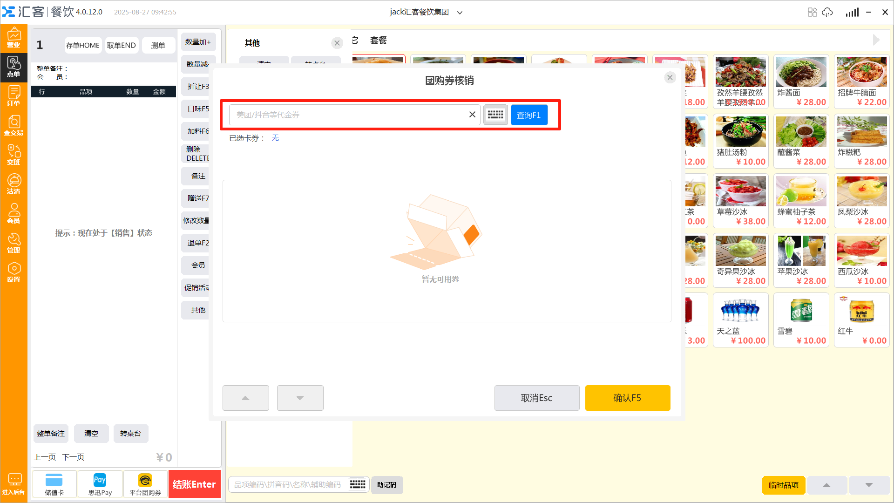Click the 取消Esc cancel button
The height and width of the screenshot is (503, 894).
[536, 398]
